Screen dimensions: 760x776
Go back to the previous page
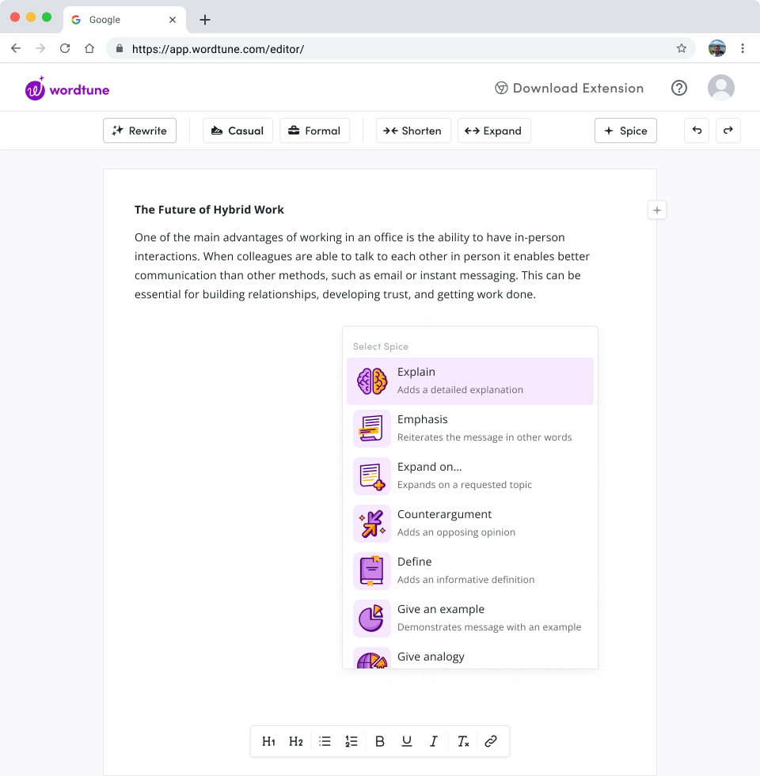16,48
